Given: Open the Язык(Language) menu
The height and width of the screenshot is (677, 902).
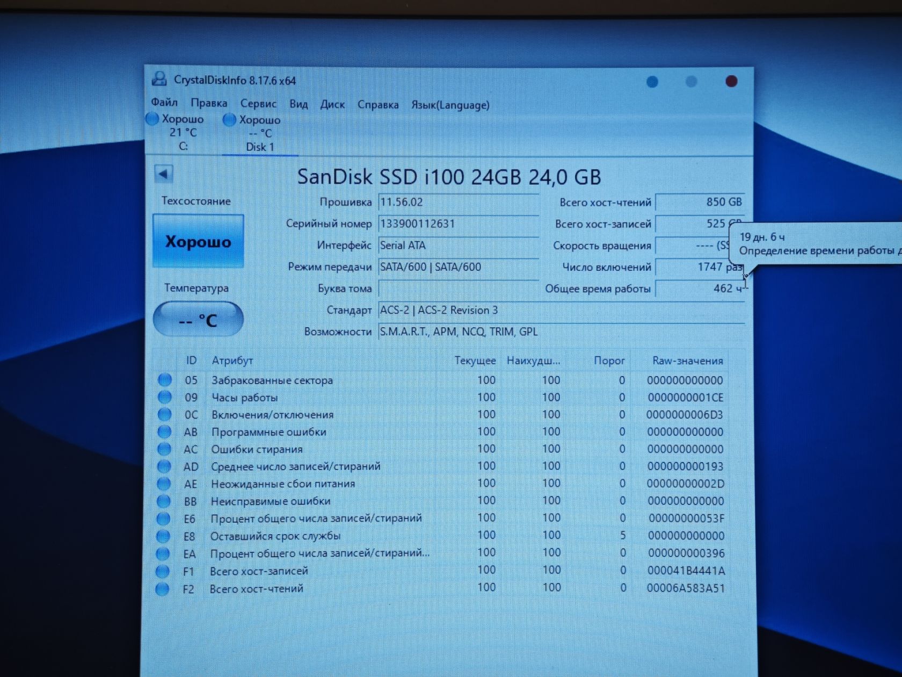Looking at the screenshot, I should point(450,105).
